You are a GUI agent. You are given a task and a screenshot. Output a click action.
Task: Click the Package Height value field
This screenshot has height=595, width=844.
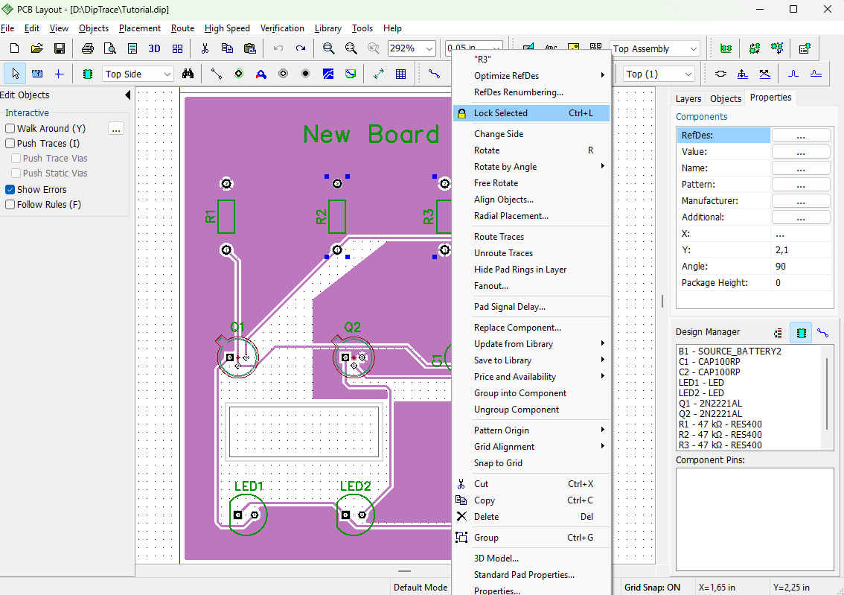800,283
